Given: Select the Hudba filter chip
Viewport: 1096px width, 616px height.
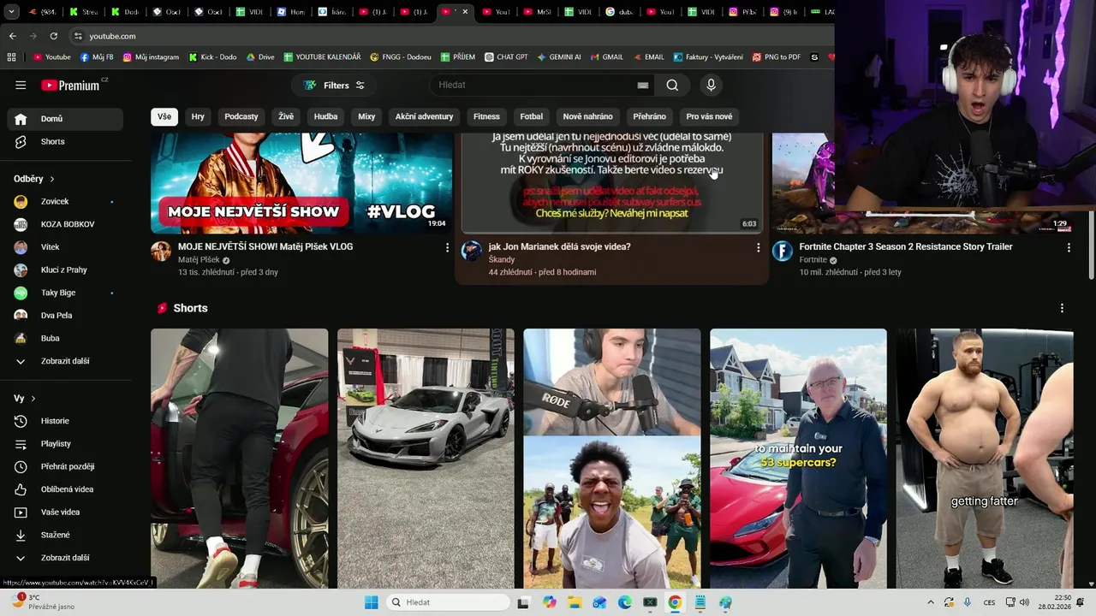Looking at the screenshot, I should pos(325,116).
